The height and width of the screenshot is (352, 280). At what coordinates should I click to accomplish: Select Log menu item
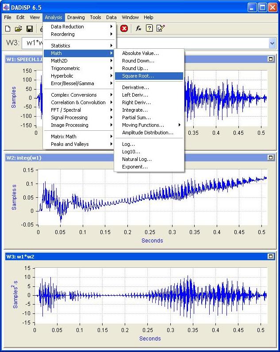tap(149, 144)
